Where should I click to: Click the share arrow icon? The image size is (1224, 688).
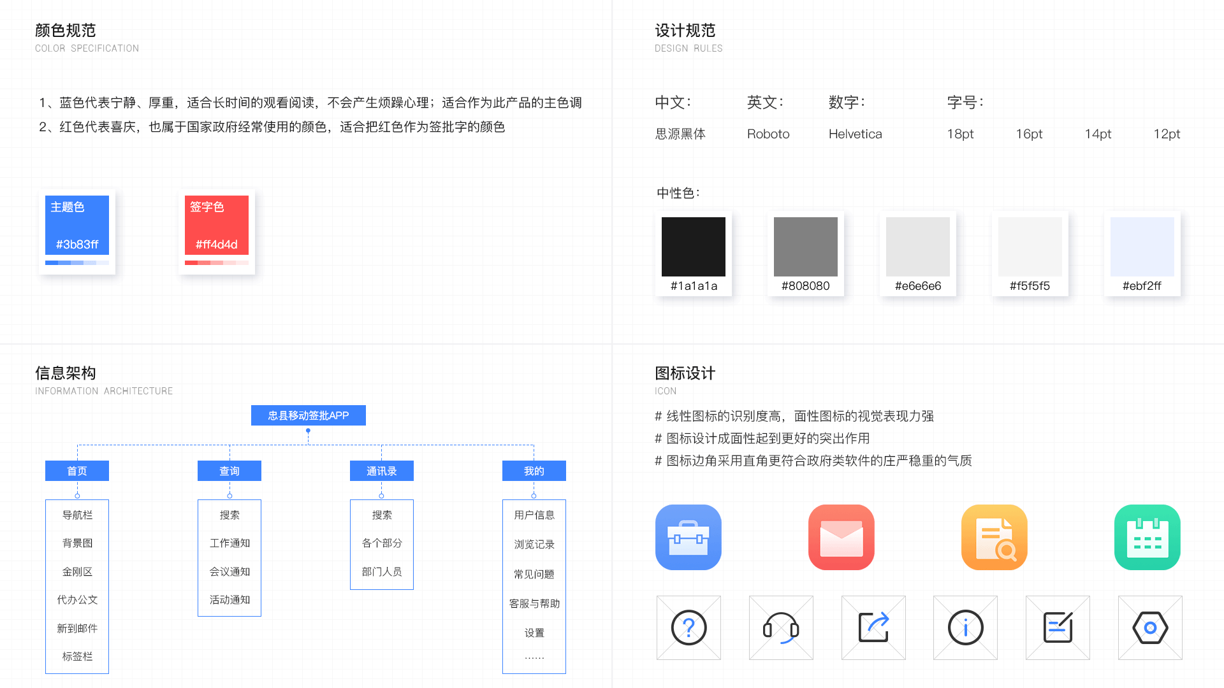873,627
